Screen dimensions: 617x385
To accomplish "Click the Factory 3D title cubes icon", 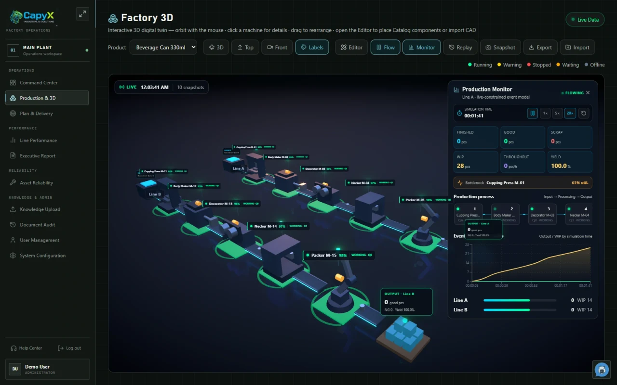I will pos(113,18).
